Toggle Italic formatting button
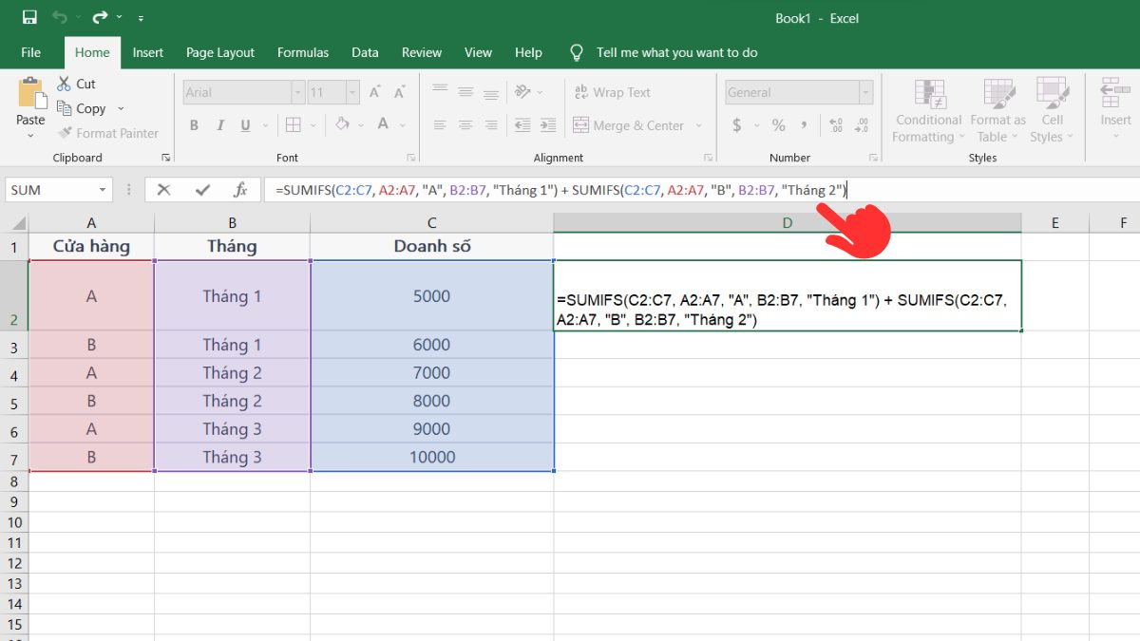The height and width of the screenshot is (641, 1140). [220, 125]
